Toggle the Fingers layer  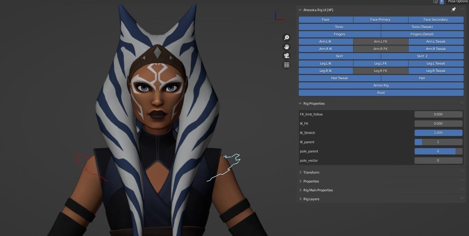pyautogui.click(x=340, y=34)
